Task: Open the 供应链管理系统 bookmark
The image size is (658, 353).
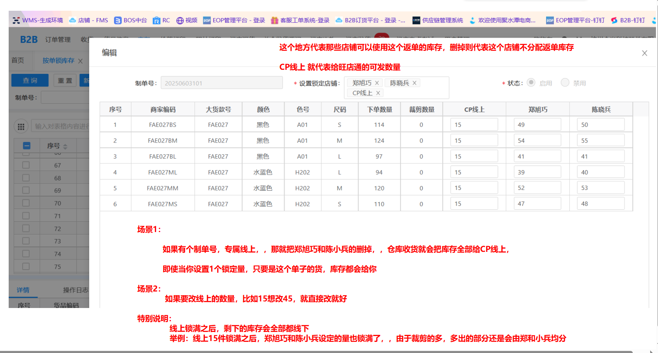Action: pos(438,20)
